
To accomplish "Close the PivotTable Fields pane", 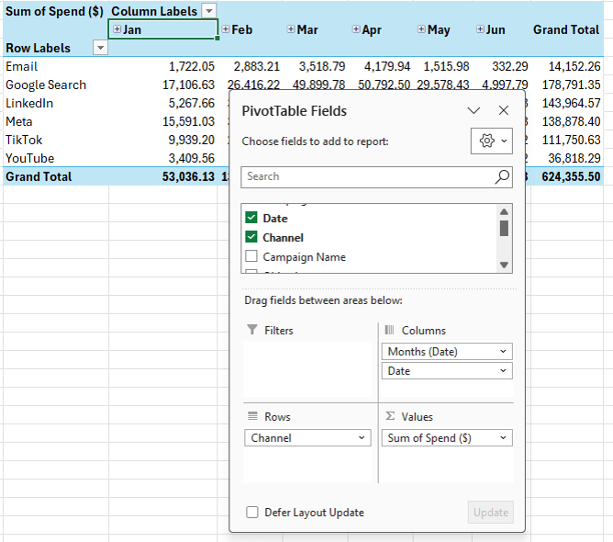I will point(504,110).
